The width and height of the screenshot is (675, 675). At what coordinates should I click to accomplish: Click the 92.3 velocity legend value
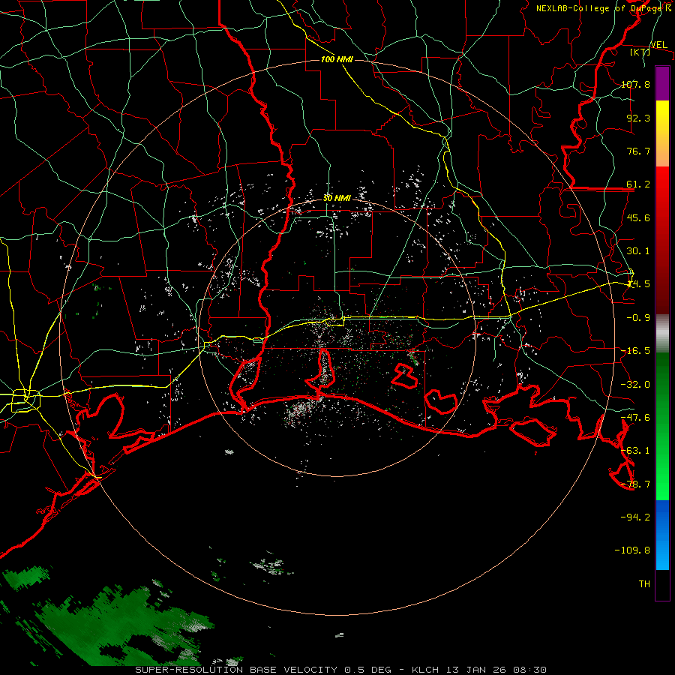638,118
